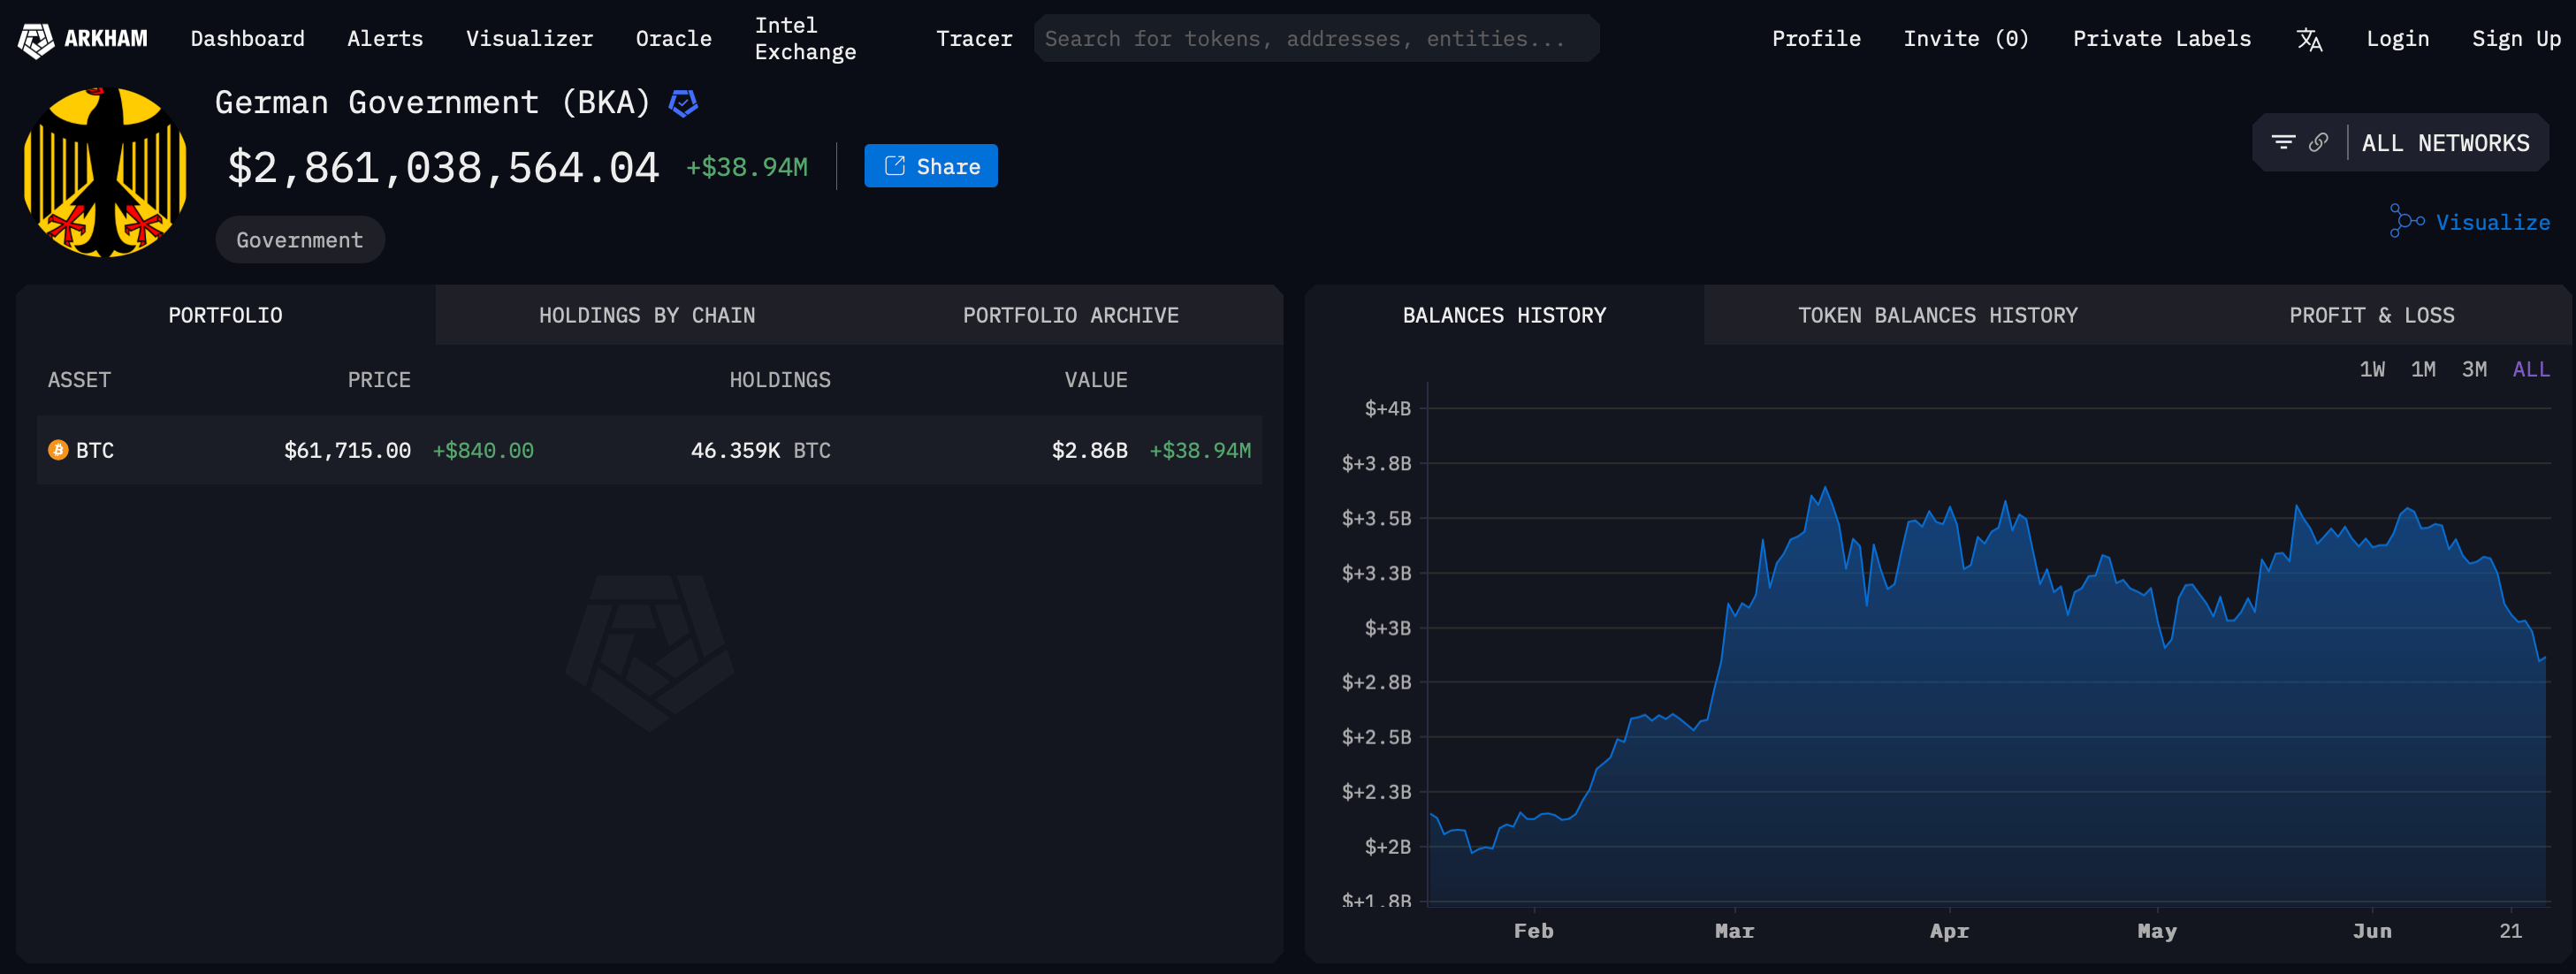Viewport: 2576px width, 974px height.
Task: Click the Visualize link with its graph icon
Action: (x=2470, y=221)
